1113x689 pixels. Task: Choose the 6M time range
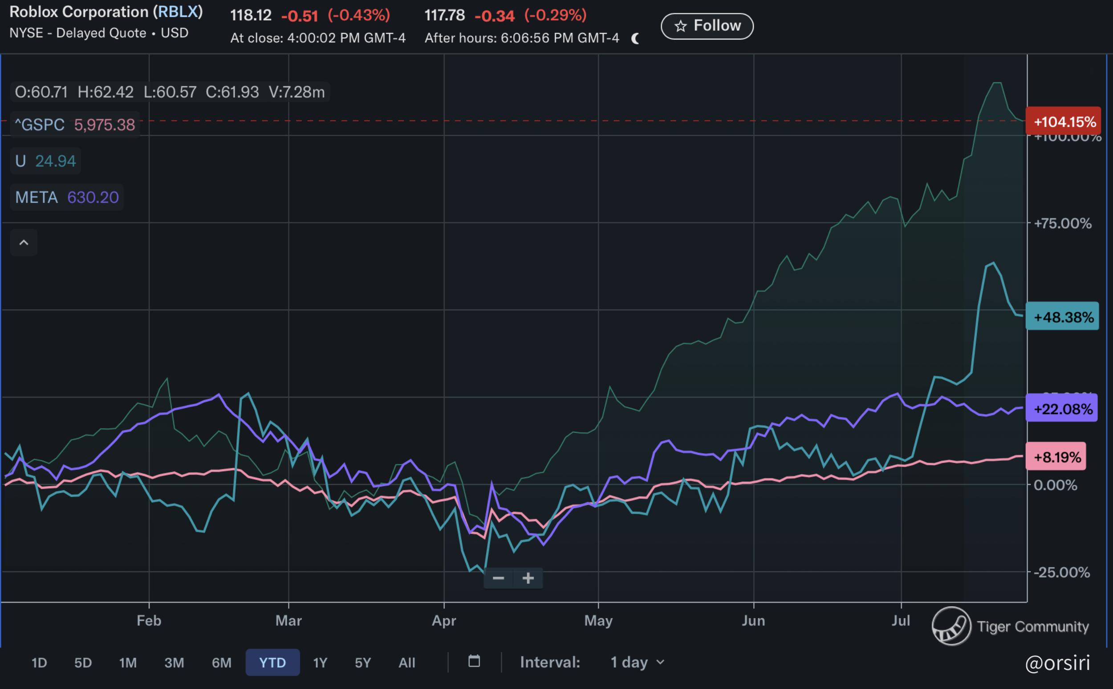point(222,662)
